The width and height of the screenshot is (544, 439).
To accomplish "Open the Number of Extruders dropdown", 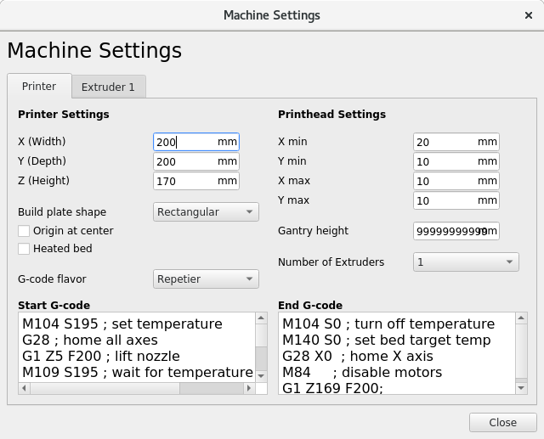I will point(466,262).
